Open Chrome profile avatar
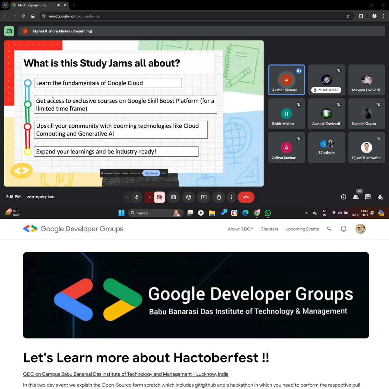This screenshot has width=389, height=389. [374, 16]
